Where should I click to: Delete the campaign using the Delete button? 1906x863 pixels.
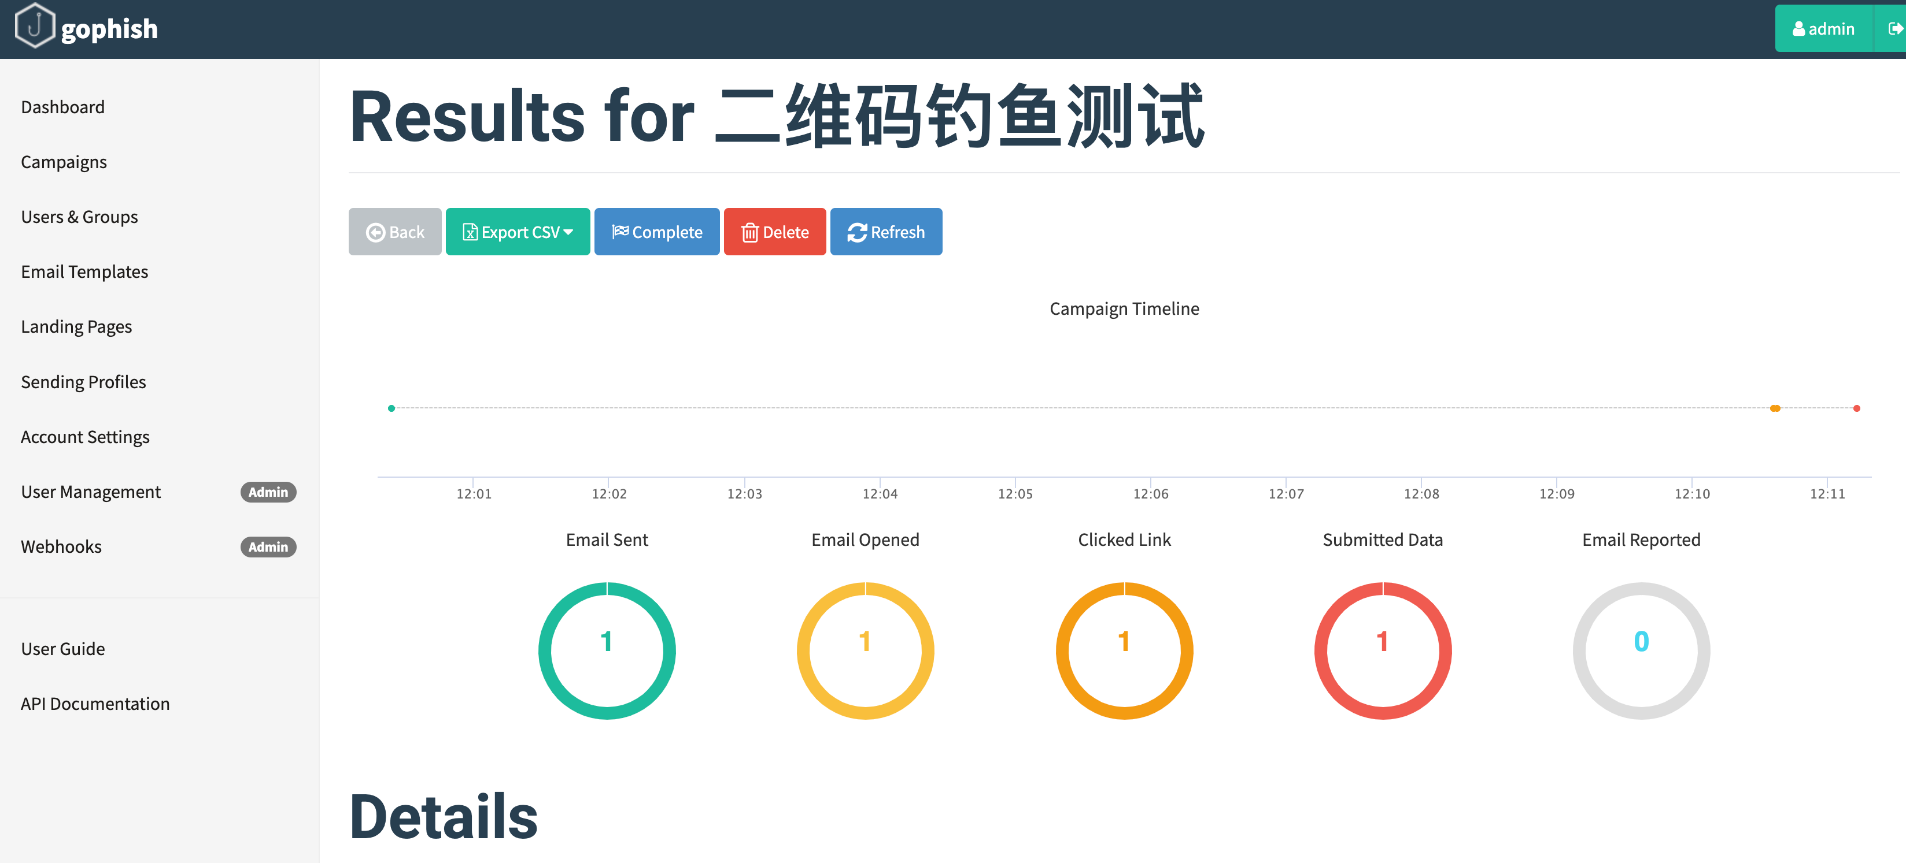click(774, 232)
